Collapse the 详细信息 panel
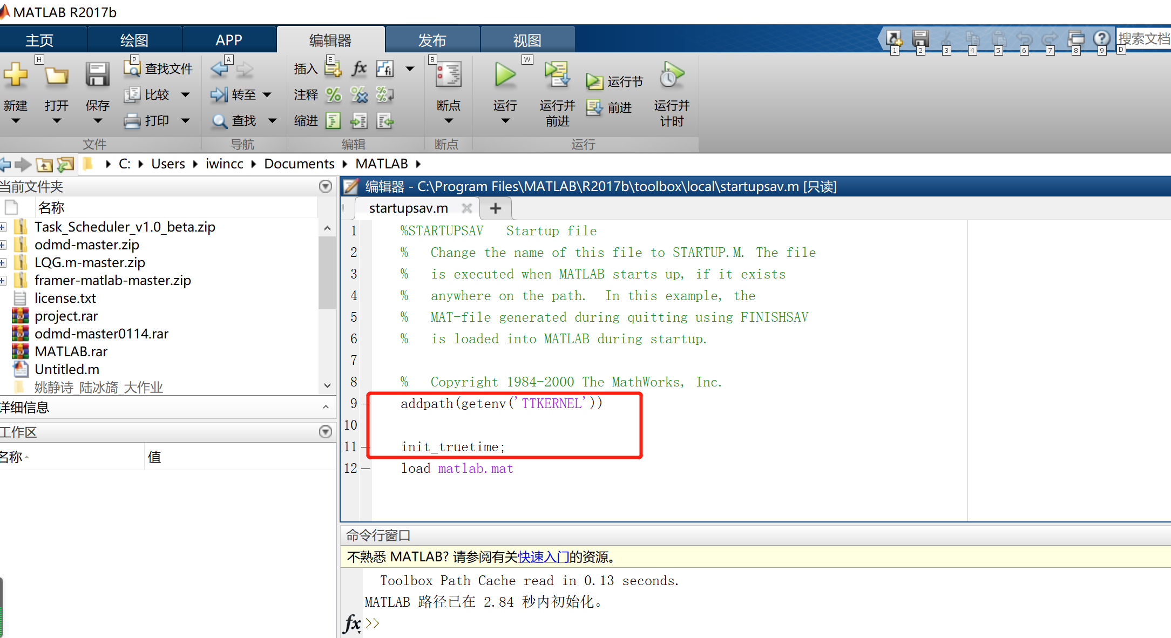 click(x=325, y=408)
